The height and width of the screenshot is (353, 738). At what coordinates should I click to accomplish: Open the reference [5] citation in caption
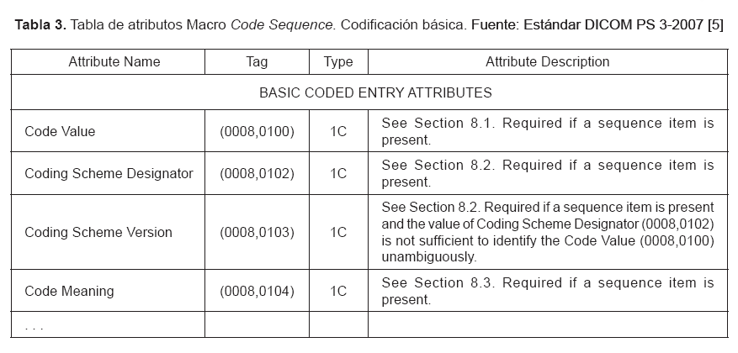pyautogui.click(x=714, y=24)
